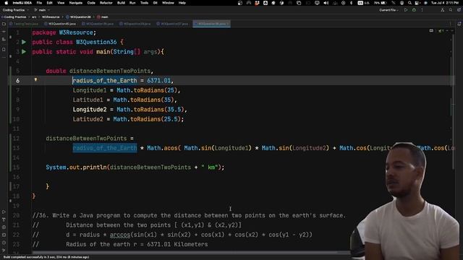The height and width of the screenshot is (260, 463).
Task: Expand the Coding Practice project dropdown
Action: (x=15, y=10)
